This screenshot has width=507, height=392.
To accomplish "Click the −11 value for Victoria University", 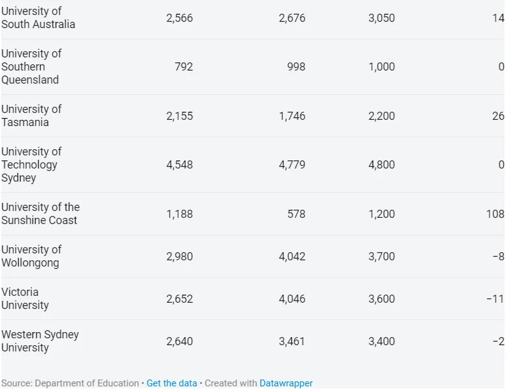I will coord(494,299).
